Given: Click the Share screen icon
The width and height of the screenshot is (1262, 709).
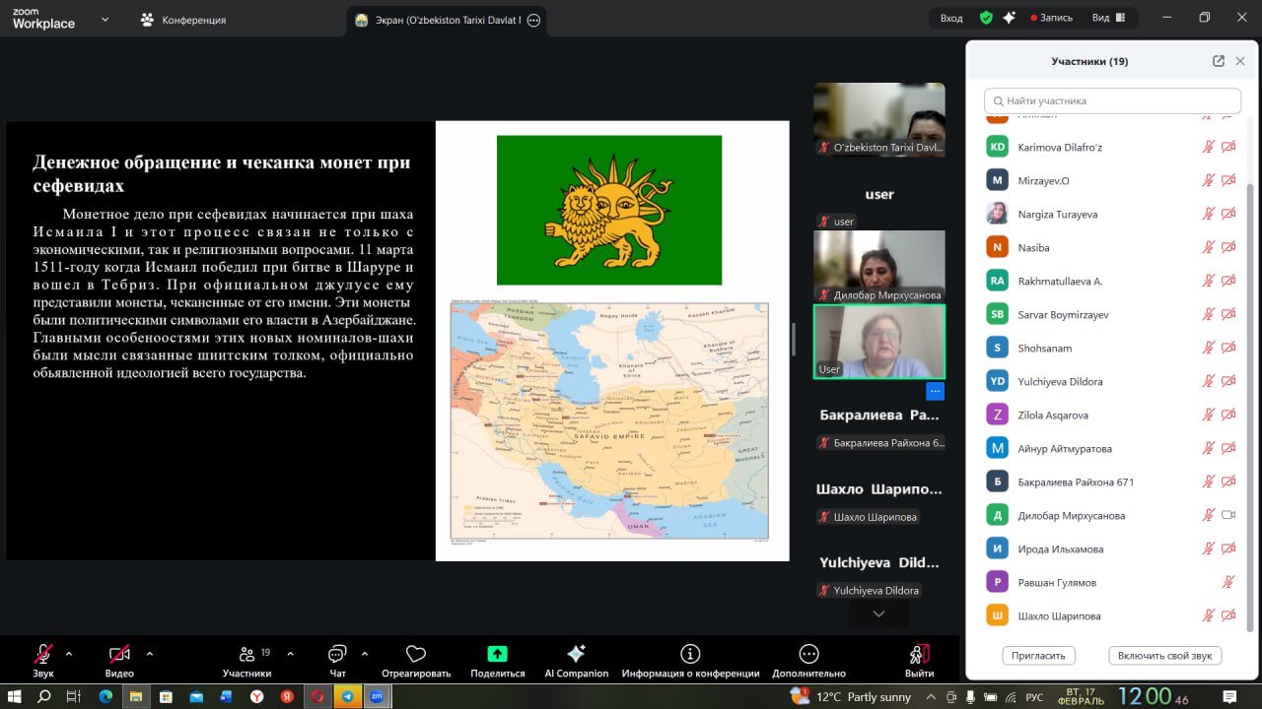Looking at the screenshot, I should (x=497, y=655).
